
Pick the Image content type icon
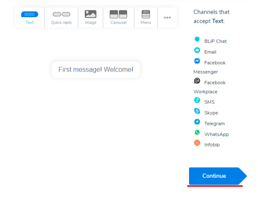[91, 14]
